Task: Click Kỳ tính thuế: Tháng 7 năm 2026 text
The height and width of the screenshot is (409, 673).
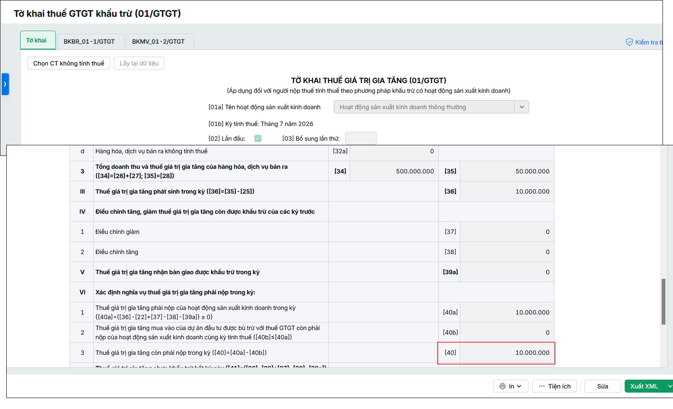Action: pyautogui.click(x=261, y=124)
